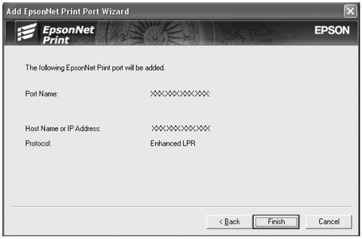Select the 'Protocol:' label

(38, 143)
